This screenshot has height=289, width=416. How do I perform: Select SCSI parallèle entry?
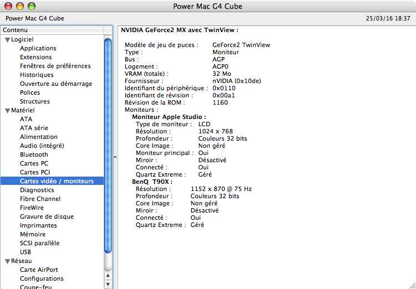pyautogui.click(x=39, y=243)
